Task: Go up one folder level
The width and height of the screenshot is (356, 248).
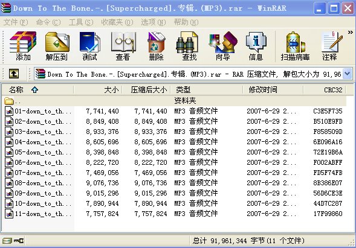Action: (14, 74)
